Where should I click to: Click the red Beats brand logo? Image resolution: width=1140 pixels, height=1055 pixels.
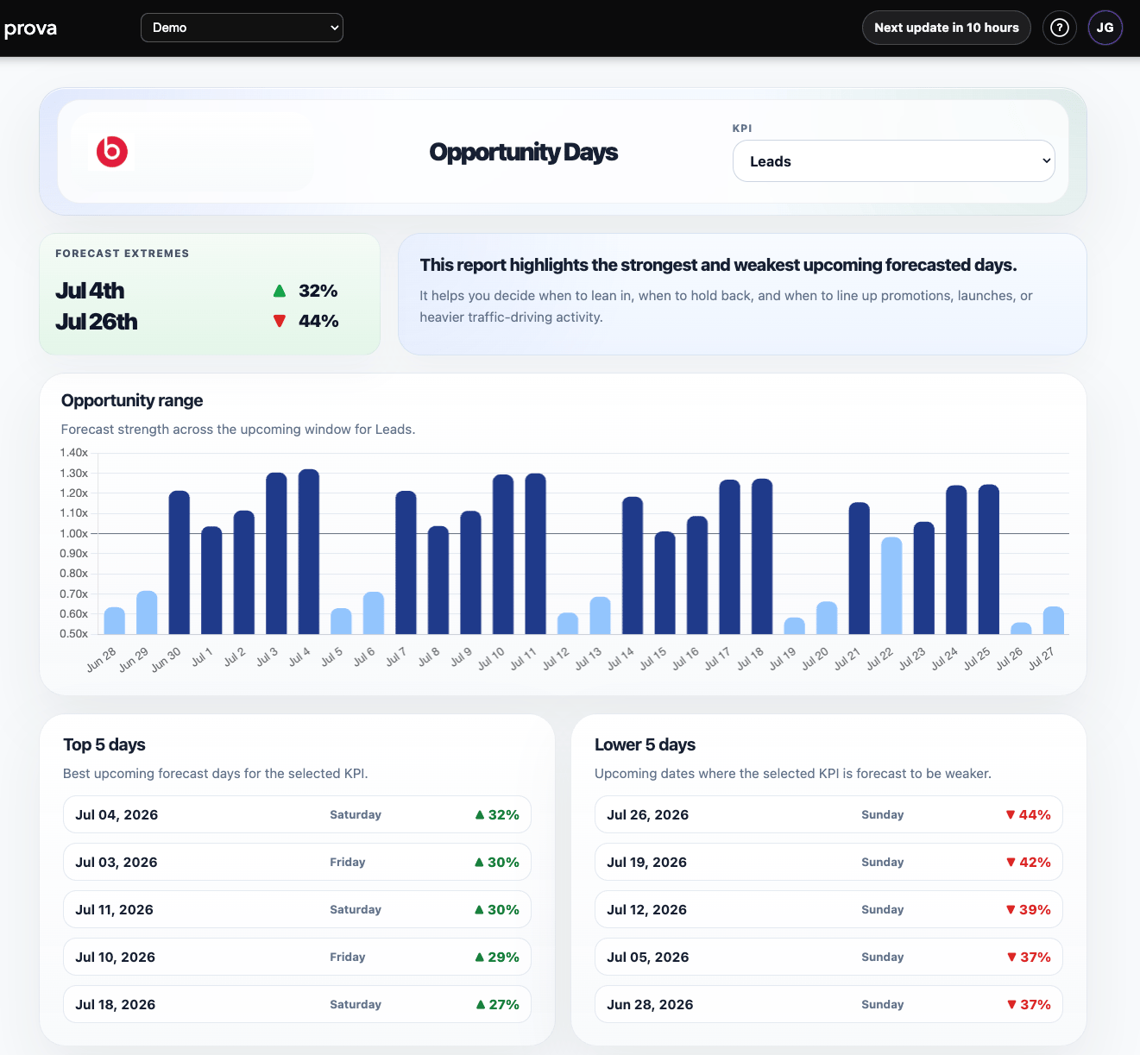[x=112, y=152]
